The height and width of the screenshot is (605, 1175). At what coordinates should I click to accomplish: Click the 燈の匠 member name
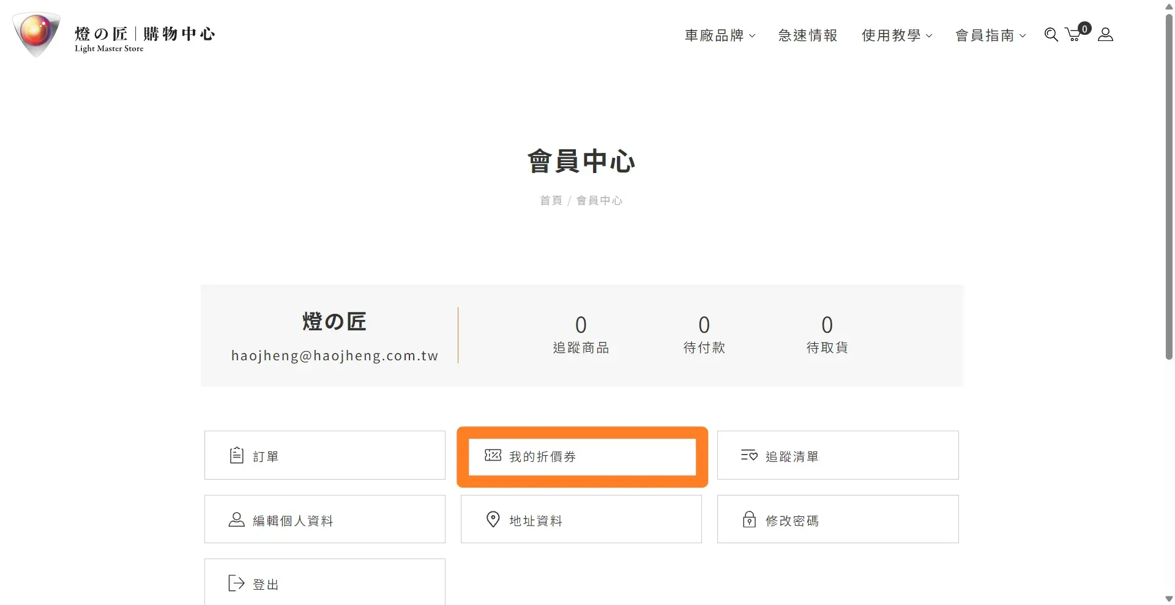click(334, 322)
